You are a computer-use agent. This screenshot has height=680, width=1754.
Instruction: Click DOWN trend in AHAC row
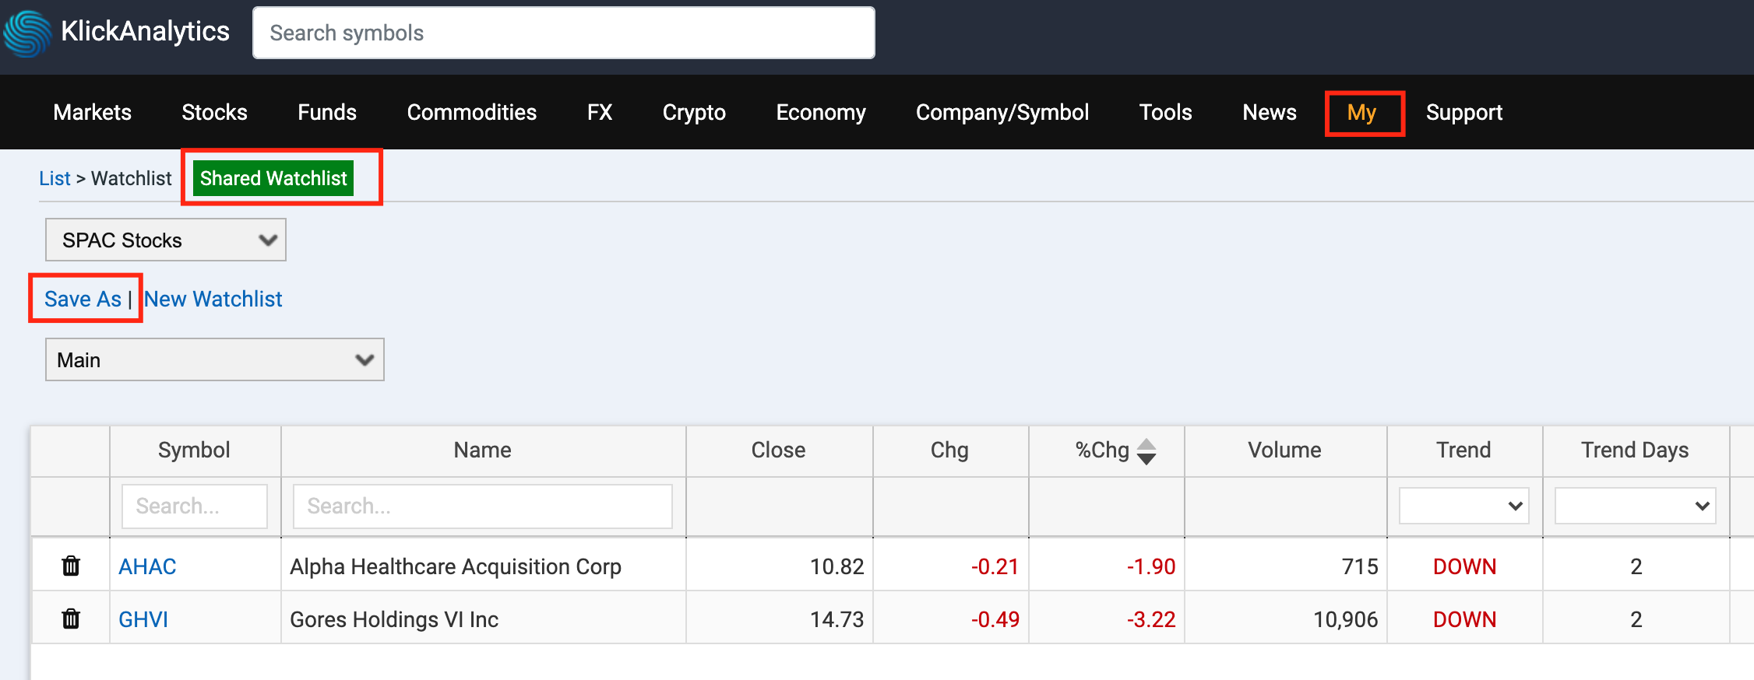point(1465,566)
